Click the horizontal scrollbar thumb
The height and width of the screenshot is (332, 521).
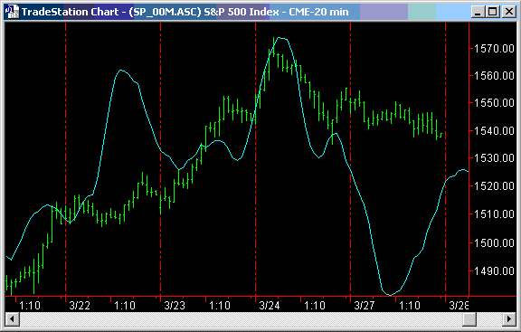point(469,319)
